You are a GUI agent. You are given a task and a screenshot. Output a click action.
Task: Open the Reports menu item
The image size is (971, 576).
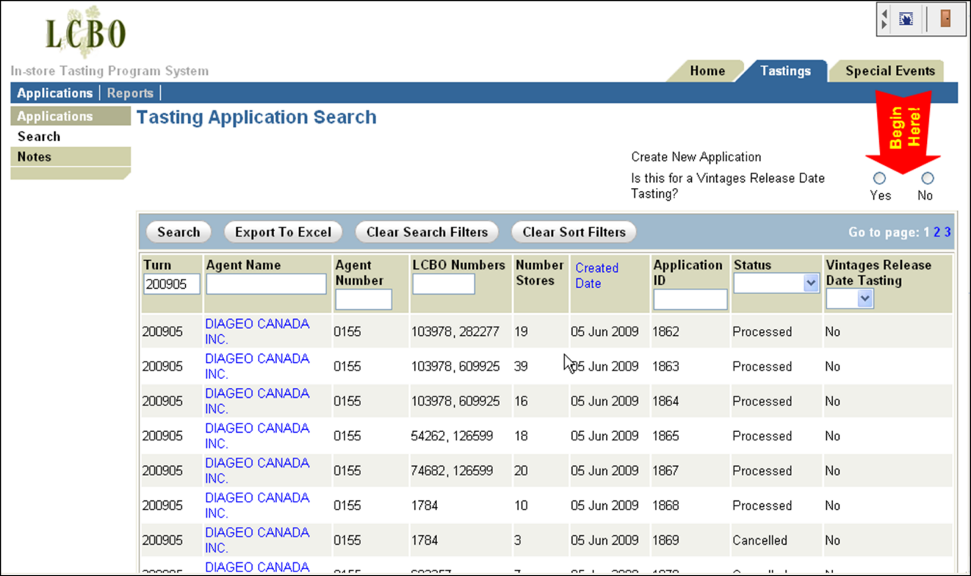point(130,93)
